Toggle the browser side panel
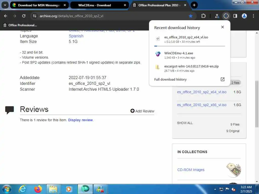259x194 pixels. (x=235, y=16)
